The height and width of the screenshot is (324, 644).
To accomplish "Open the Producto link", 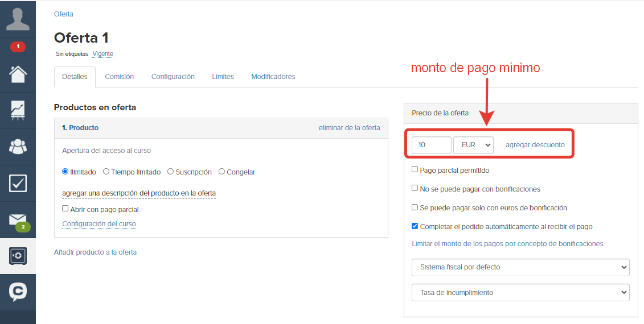I will [x=84, y=128].
